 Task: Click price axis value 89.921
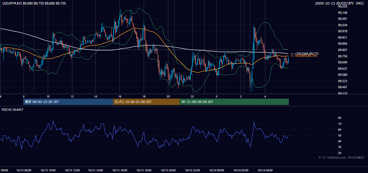click(342, 38)
